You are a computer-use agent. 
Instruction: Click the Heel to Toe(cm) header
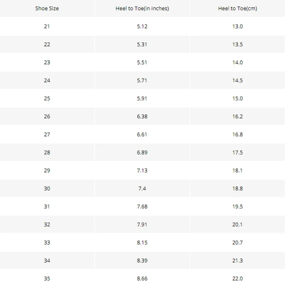(237, 9)
